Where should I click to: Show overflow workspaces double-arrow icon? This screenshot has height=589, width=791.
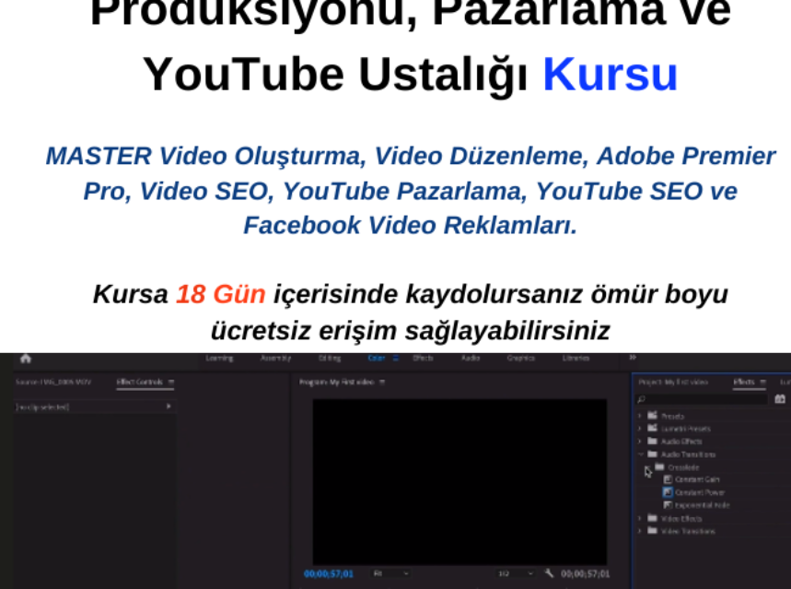point(633,358)
